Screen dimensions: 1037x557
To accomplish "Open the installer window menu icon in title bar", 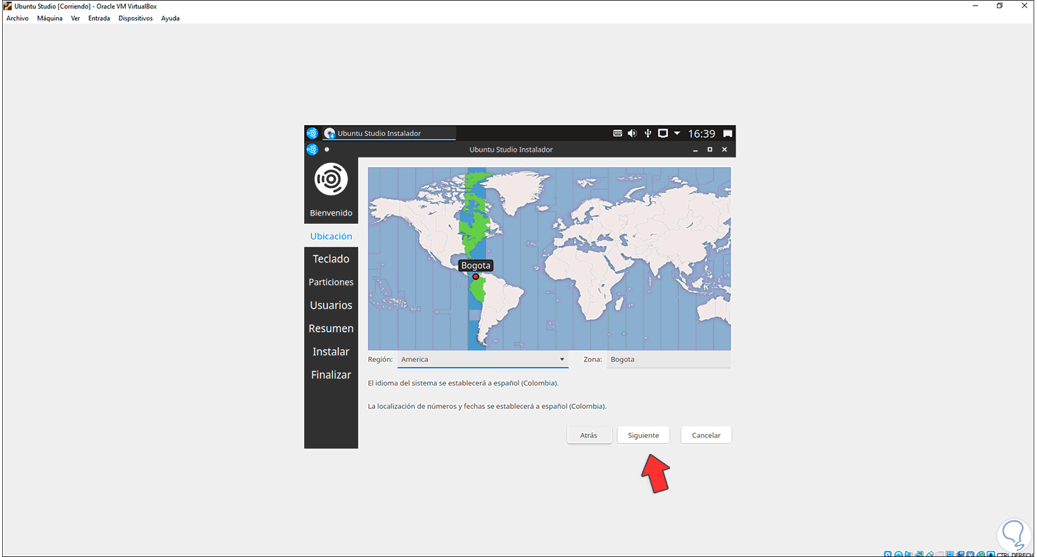I will click(x=312, y=149).
